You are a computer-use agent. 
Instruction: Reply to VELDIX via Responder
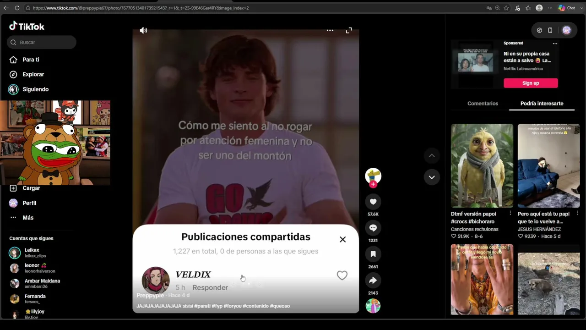pyautogui.click(x=210, y=287)
